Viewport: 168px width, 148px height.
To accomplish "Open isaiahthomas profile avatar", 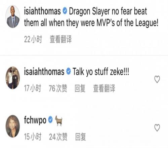I will [13, 78].
